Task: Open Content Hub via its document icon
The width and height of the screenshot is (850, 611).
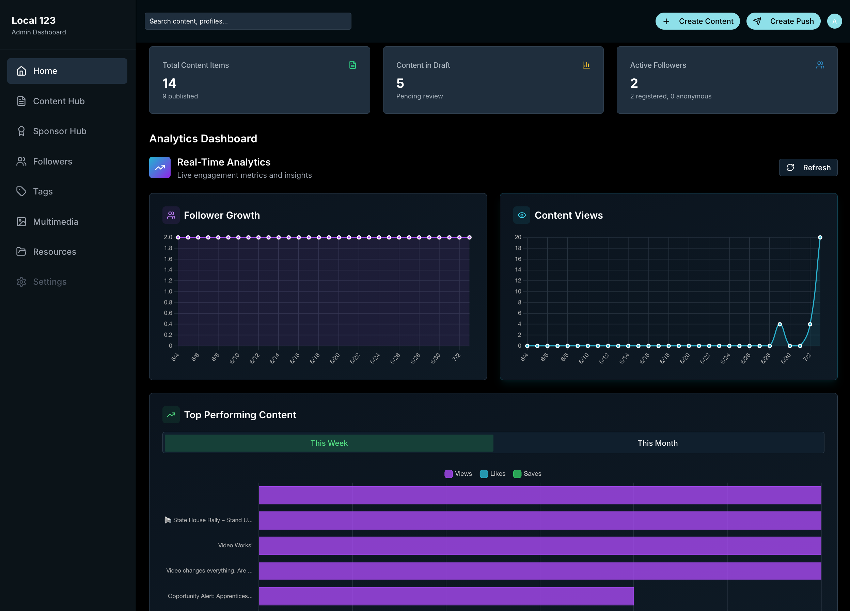Action: tap(21, 101)
